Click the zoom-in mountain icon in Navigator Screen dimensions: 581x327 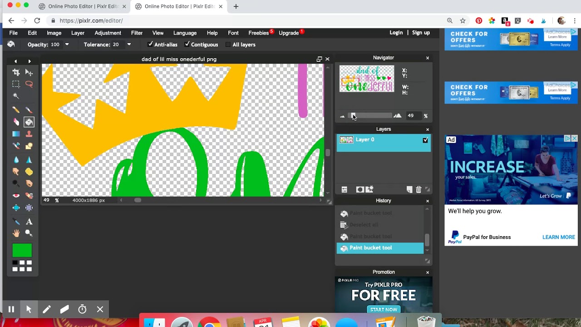click(398, 116)
